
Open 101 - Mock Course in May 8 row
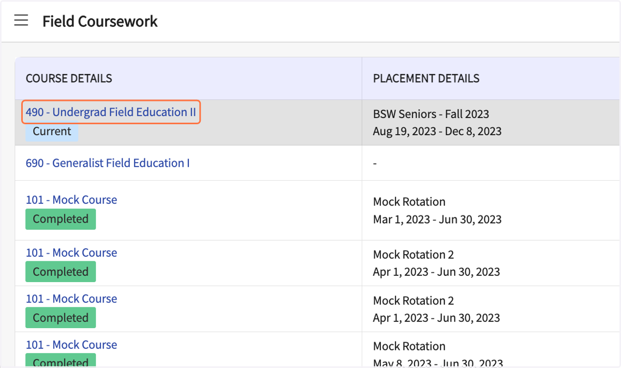[x=71, y=345]
